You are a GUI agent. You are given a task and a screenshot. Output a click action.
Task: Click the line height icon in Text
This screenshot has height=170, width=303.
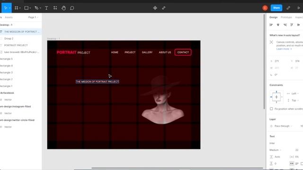(271, 157)
